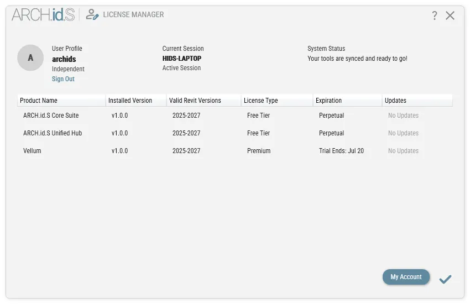This screenshot has height=304, width=470.
Task: Click Vellum's 2025-2027 Revit versions cell
Action: (186, 151)
